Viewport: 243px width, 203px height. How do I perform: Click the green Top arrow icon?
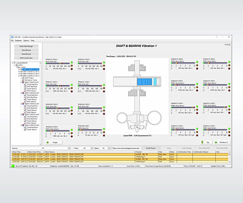[x=202, y=142]
